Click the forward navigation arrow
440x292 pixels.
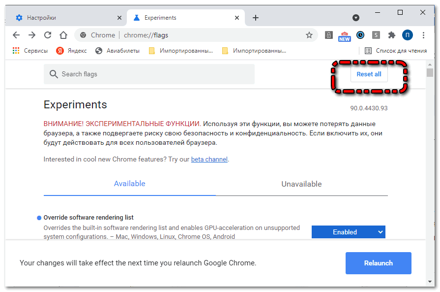(x=32, y=35)
